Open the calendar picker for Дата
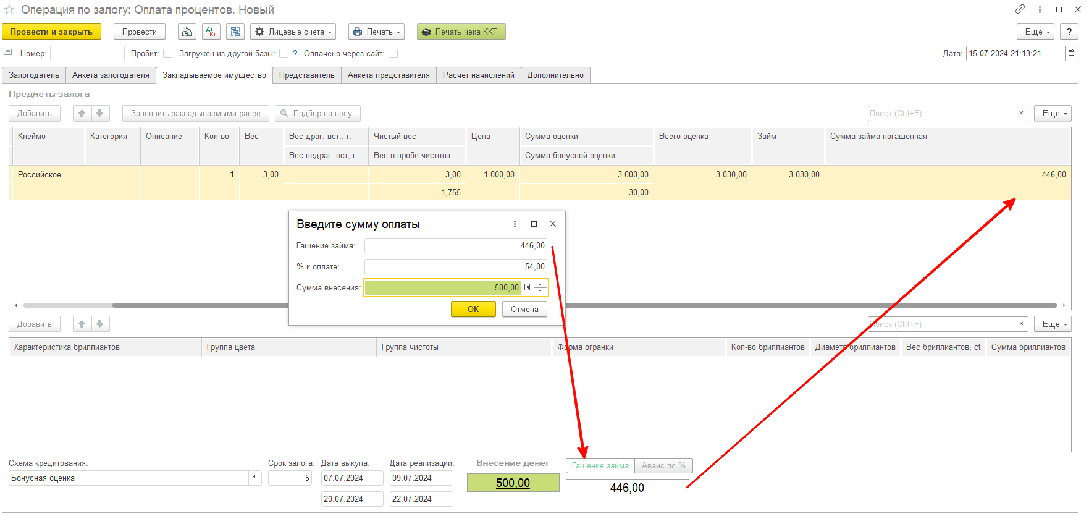The height and width of the screenshot is (516, 1089). coord(1072,53)
